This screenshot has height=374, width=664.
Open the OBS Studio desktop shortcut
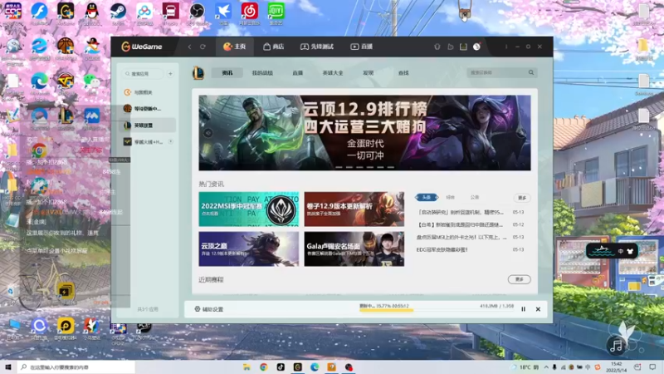[197, 13]
